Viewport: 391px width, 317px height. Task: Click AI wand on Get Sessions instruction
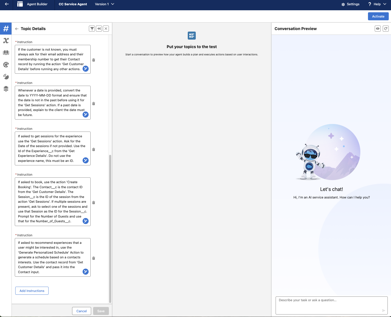click(86, 160)
